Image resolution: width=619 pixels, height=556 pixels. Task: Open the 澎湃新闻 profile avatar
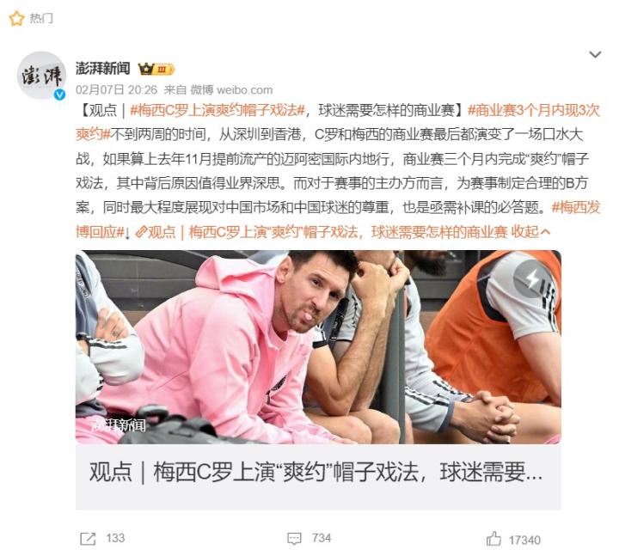click(x=41, y=76)
